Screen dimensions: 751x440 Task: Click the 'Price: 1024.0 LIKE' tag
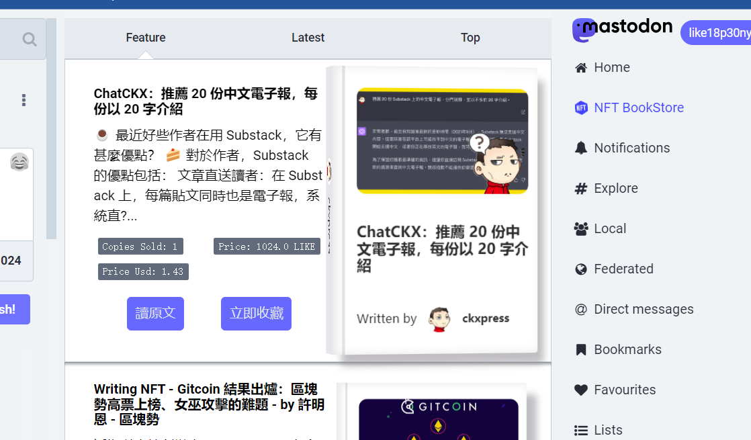[x=267, y=247]
